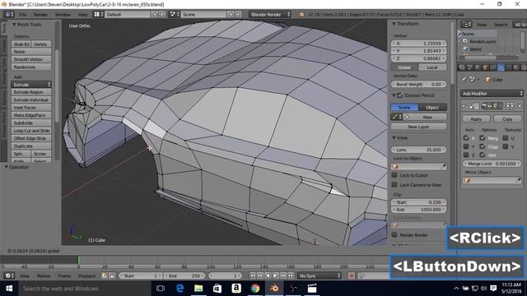Open Amazon app from the taskbar

236,289
